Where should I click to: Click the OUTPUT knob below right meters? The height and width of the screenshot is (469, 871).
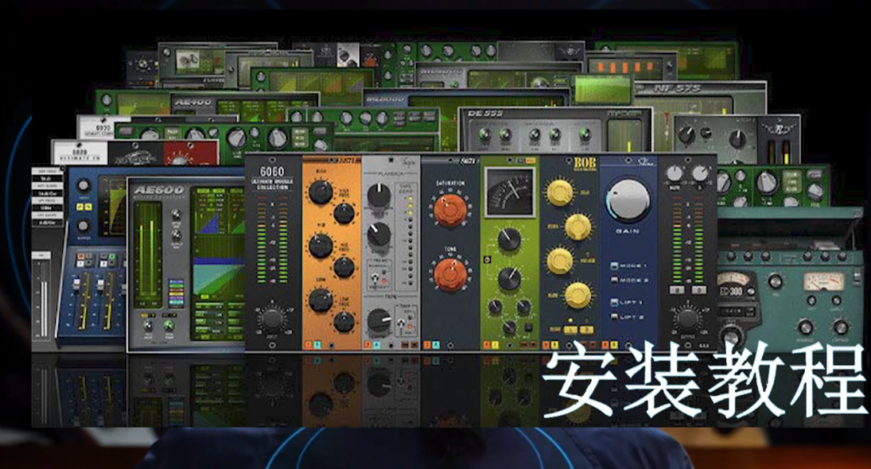pos(687,320)
